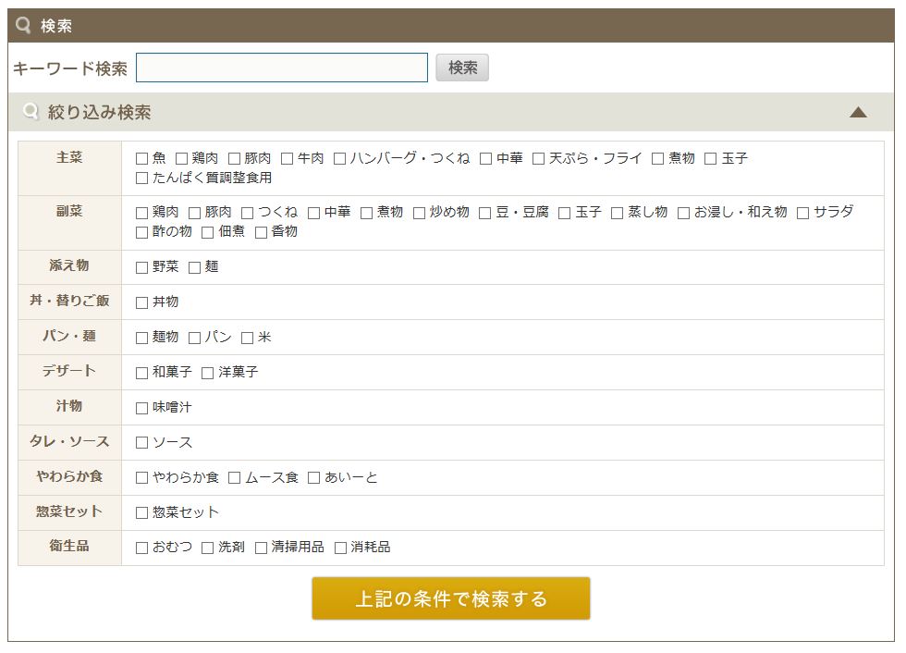The image size is (906, 653).
Task: Tick the 豆・豆腐 checkbox
Action: coord(485,213)
